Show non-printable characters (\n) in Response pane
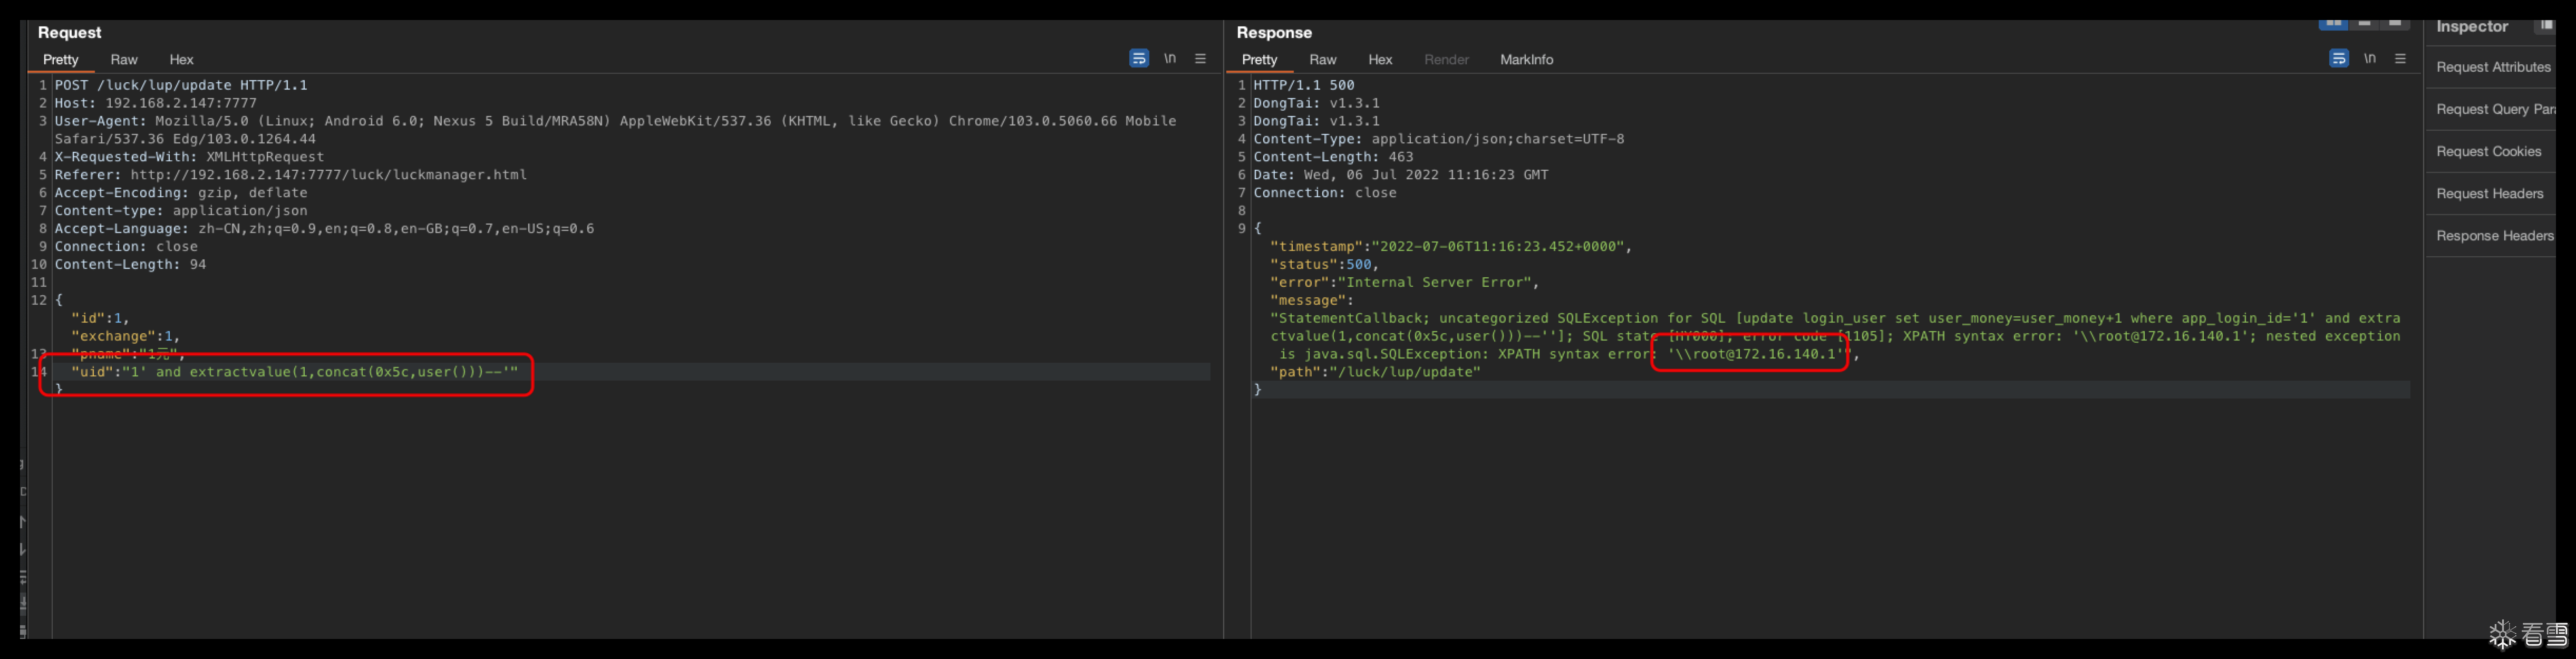 [2369, 59]
